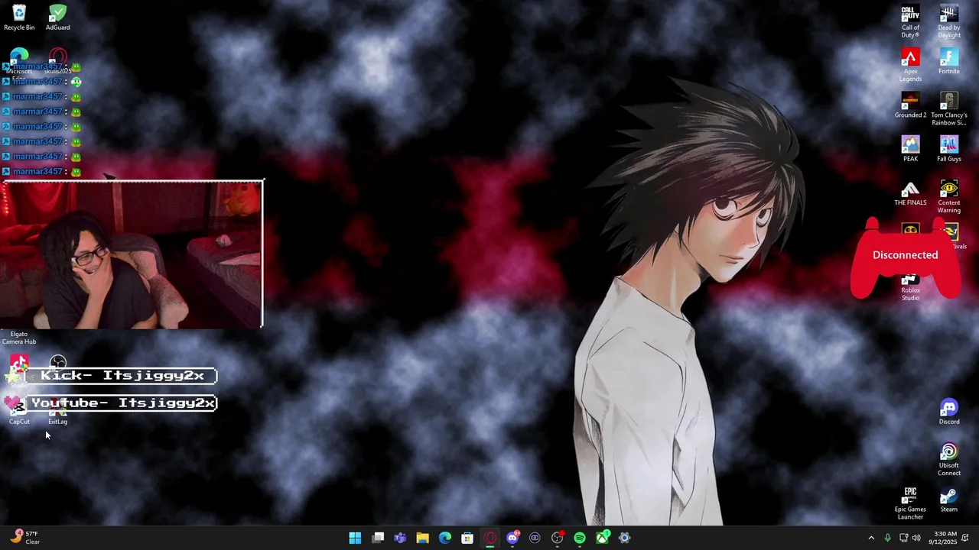Image resolution: width=979 pixels, height=550 pixels.
Task: Open network status in the system tray
Action: pyautogui.click(x=903, y=538)
